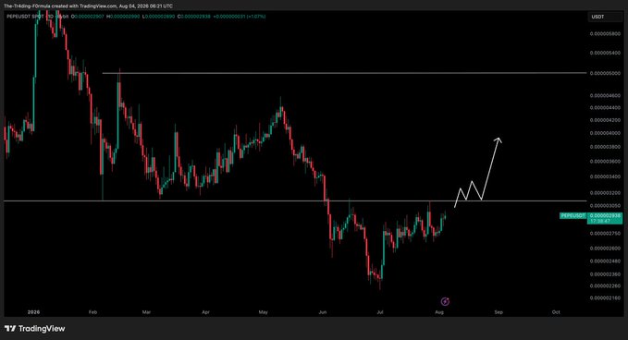Screen dimensions: 628x340
Task: Click price axis label 0.00005400
Action: pyautogui.click(x=606, y=53)
